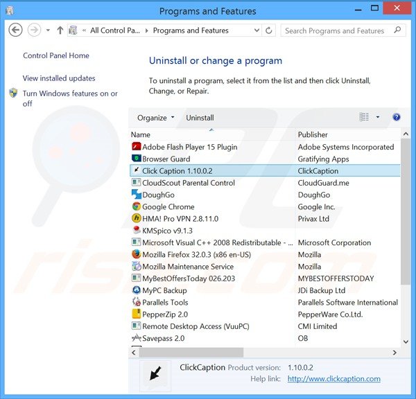Click All Control Panel Items breadcrumb
This screenshot has width=416, height=399.
click(115, 30)
